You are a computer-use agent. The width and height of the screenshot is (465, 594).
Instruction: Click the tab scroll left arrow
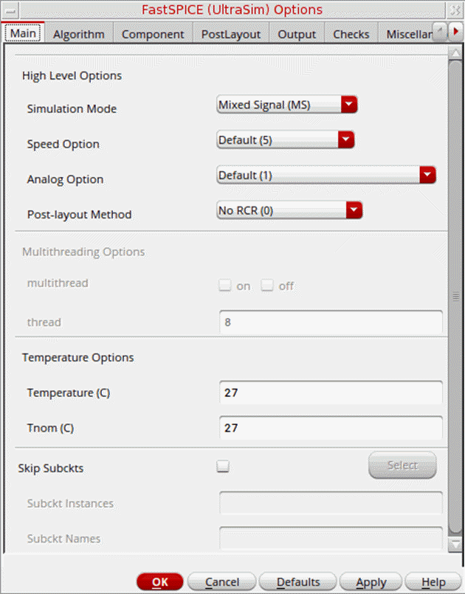(440, 33)
